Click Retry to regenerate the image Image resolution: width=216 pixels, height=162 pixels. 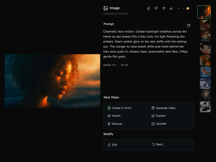(158, 144)
